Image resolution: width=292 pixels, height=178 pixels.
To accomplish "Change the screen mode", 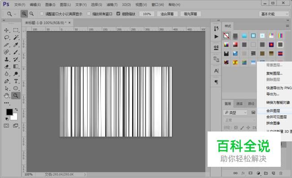I will (16, 126).
